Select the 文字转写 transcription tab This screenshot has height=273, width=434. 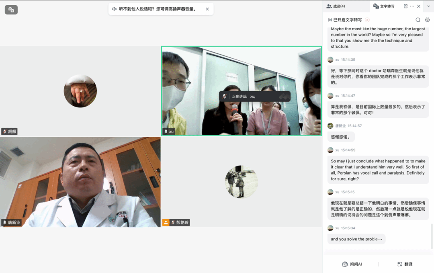point(384,6)
